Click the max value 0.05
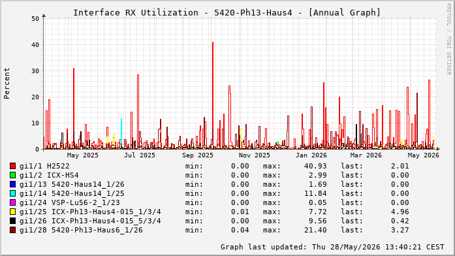The image size is (455, 256). 318,202
